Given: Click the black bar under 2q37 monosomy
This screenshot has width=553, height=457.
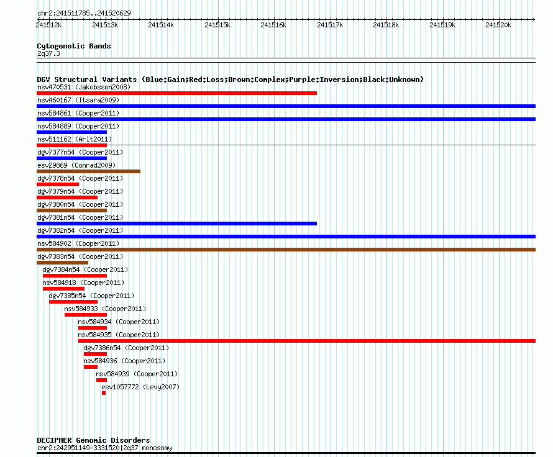Looking at the screenshot, I should click(286, 453).
